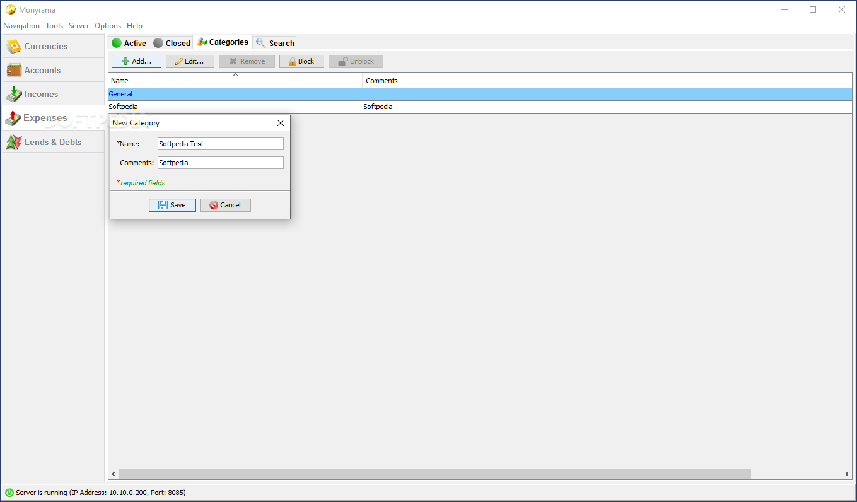This screenshot has width=857, height=502.
Task: Click the server running status text
Action: [101, 493]
